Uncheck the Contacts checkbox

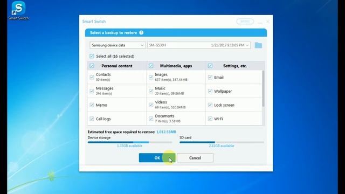(92, 77)
